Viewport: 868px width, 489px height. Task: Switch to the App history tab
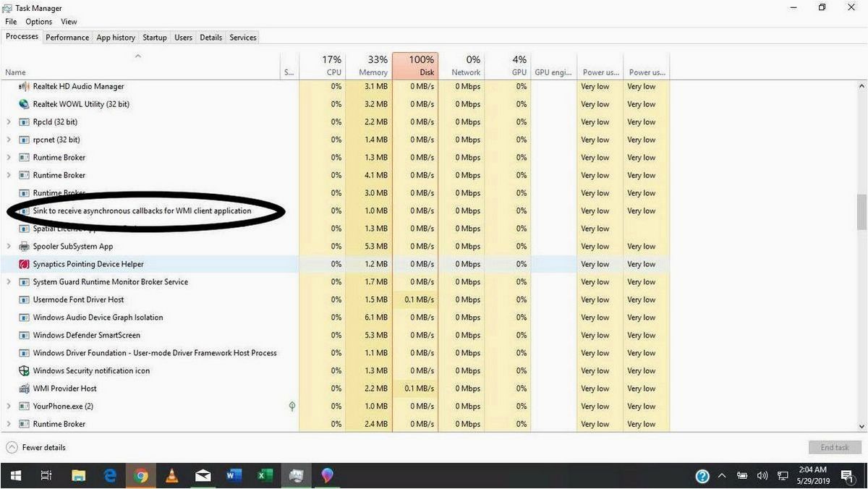tap(116, 38)
